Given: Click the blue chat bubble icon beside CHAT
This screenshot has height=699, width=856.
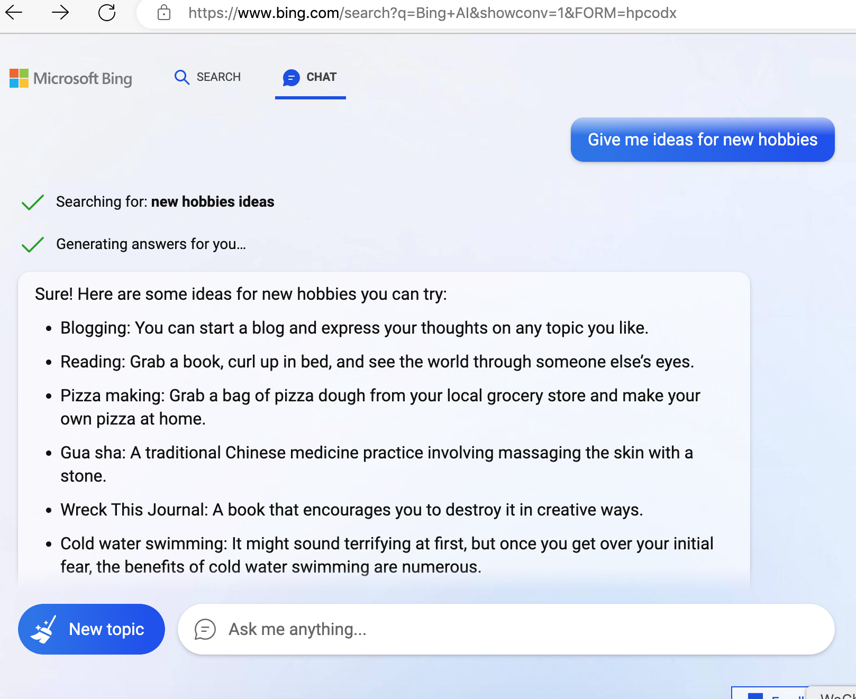Looking at the screenshot, I should (291, 78).
